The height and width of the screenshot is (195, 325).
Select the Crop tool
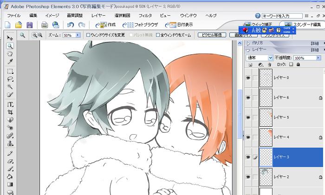tap(10, 112)
